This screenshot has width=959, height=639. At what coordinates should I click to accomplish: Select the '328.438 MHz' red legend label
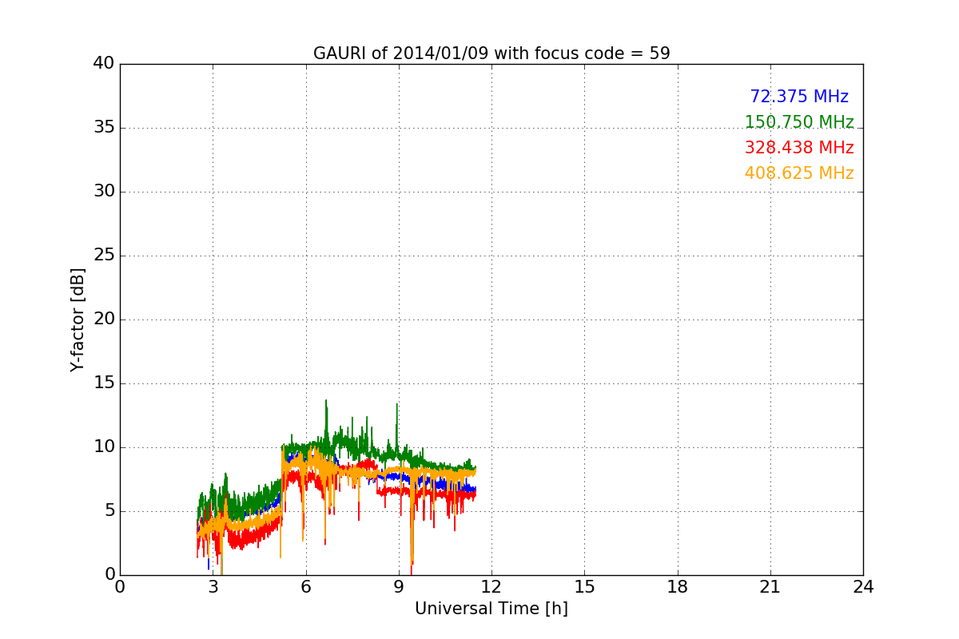coord(799,148)
